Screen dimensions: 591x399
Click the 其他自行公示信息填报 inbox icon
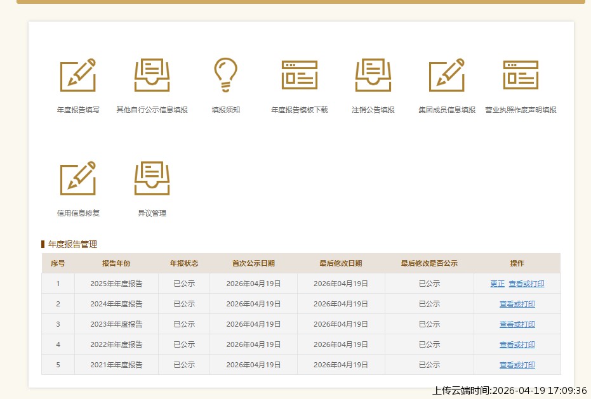(x=152, y=75)
